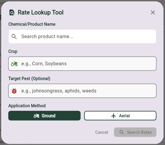
Task: Click the Rate Lookup Tool title text
Action: [x=41, y=12]
